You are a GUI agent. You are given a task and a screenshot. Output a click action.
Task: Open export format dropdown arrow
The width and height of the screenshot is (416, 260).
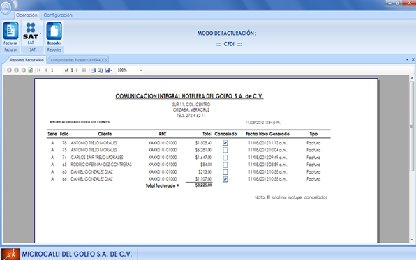coord(111,70)
